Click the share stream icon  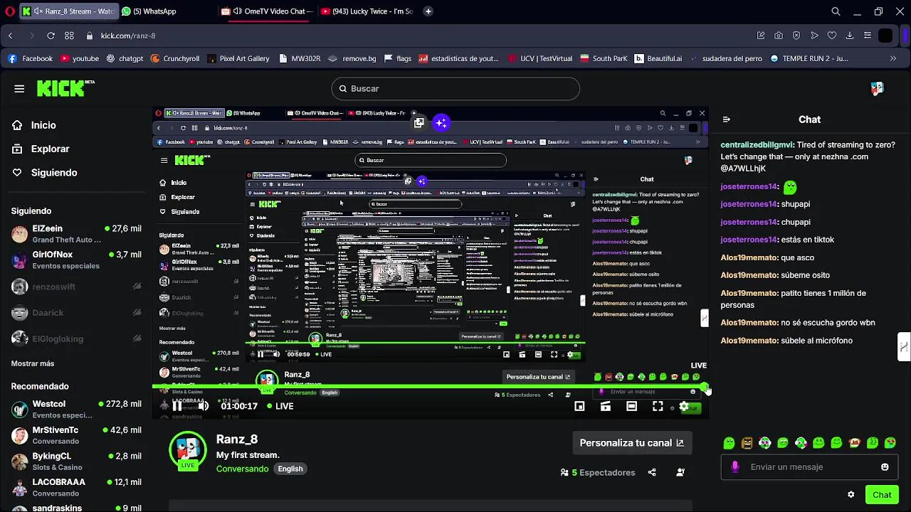pos(652,472)
